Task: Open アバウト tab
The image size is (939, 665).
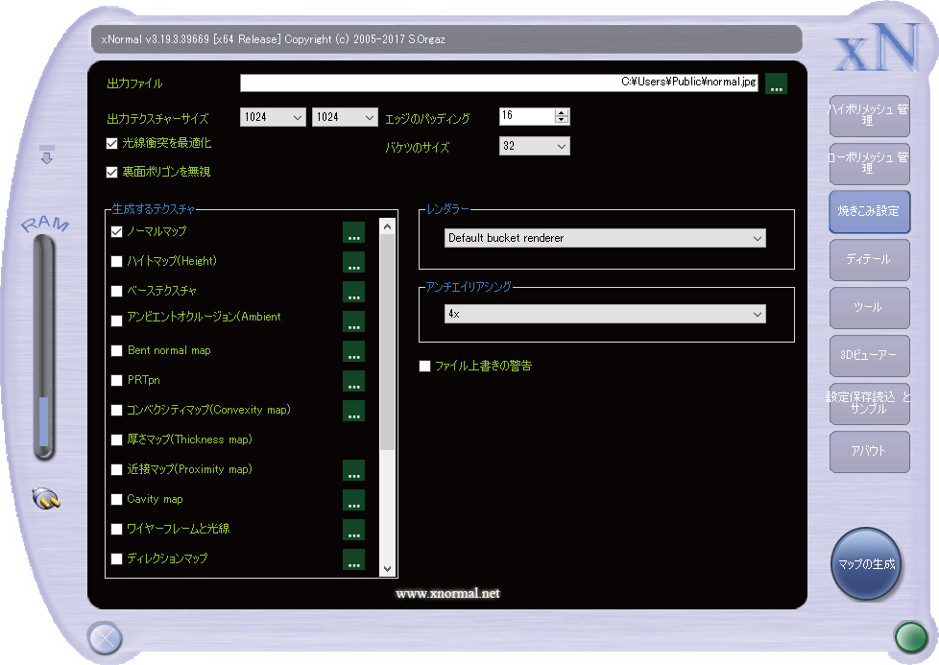Action: coord(869,452)
